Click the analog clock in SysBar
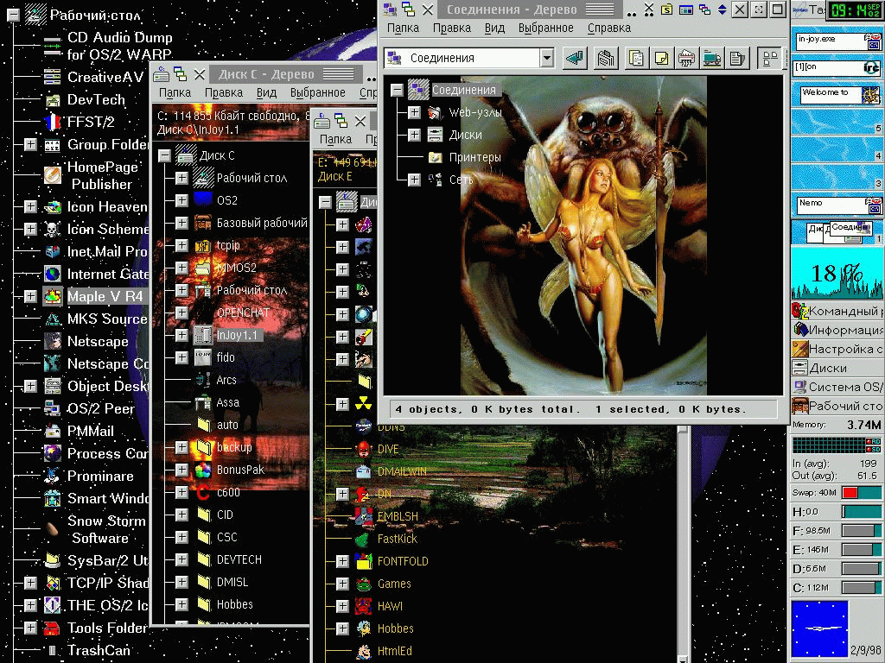The image size is (885, 663). (x=819, y=628)
